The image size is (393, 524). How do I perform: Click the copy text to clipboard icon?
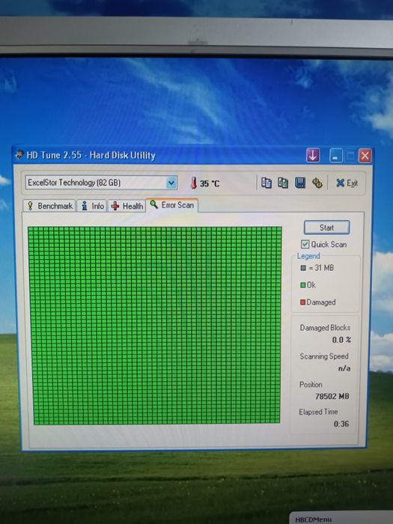pyautogui.click(x=266, y=183)
